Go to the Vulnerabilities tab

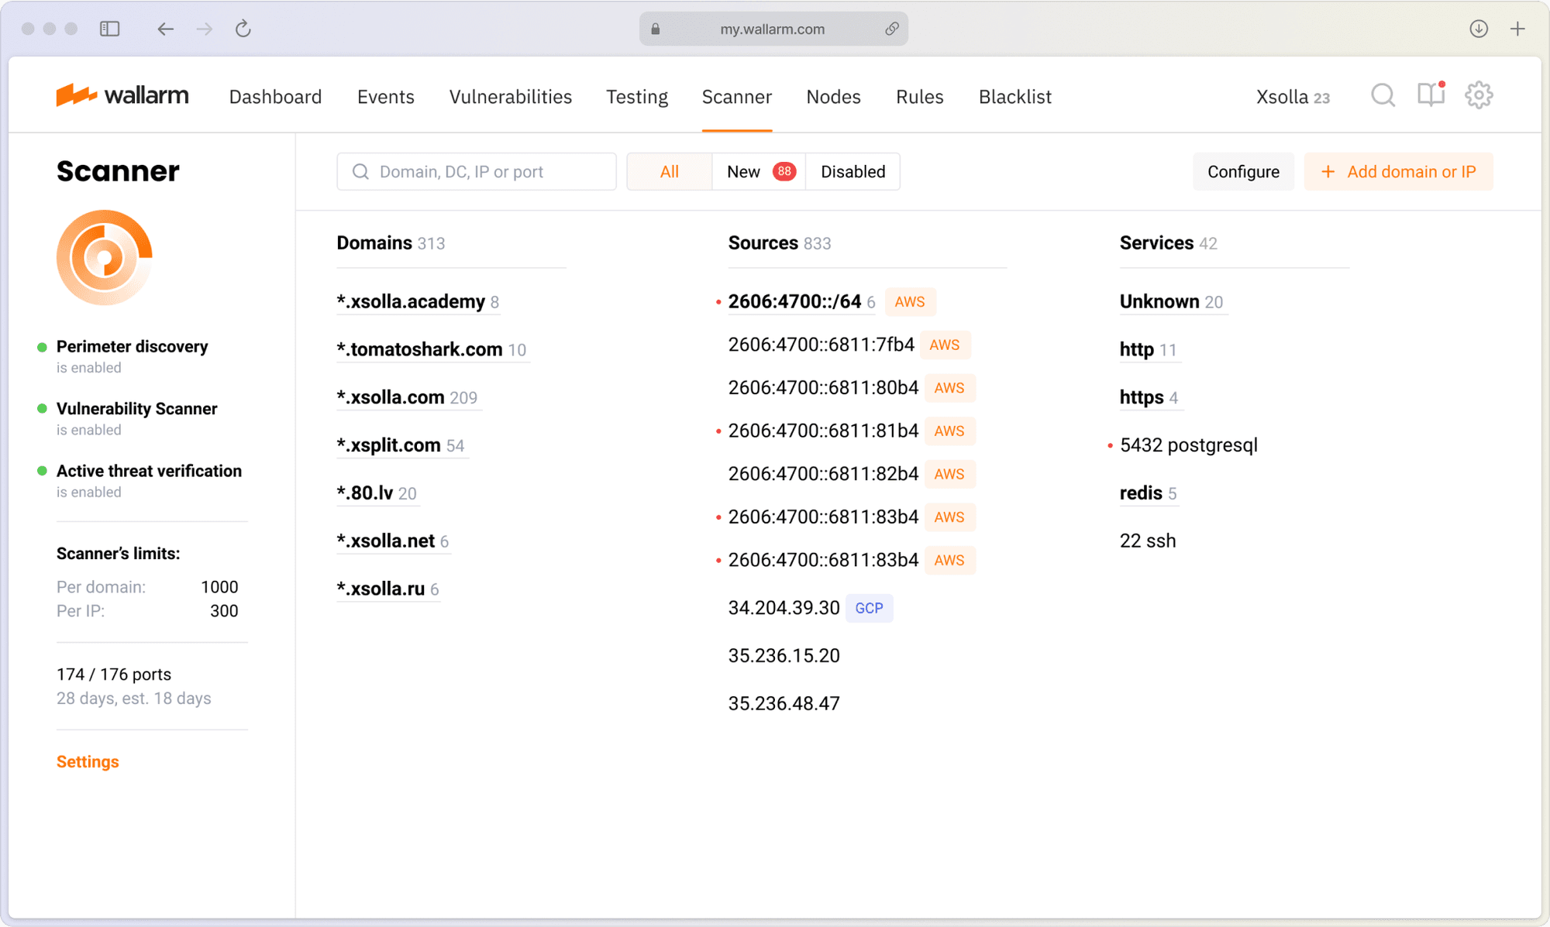click(x=510, y=97)
